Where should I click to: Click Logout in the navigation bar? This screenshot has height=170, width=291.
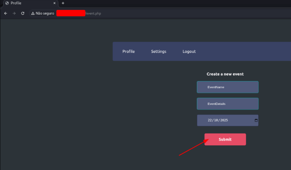coord(189,52)
